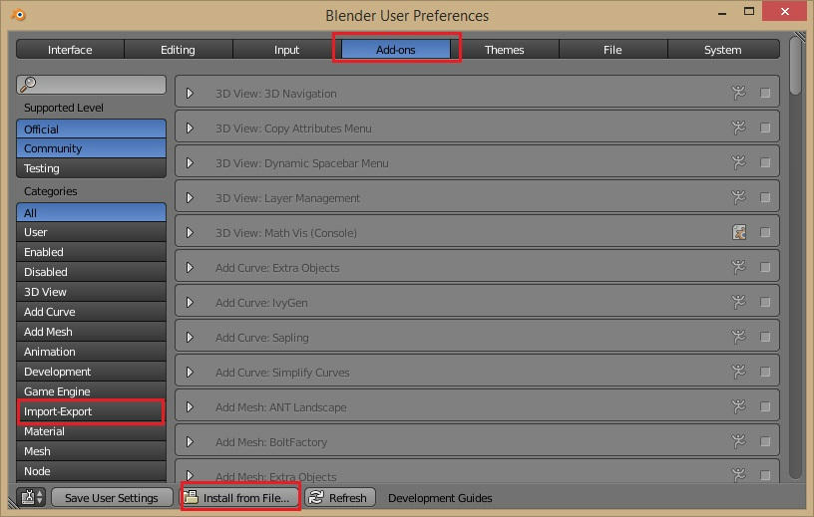Expand the Sapling add-on details

coord(190,337)
